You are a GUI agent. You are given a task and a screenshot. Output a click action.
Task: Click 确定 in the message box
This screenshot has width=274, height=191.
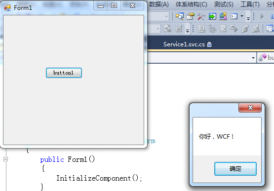(x=235, y=169)
